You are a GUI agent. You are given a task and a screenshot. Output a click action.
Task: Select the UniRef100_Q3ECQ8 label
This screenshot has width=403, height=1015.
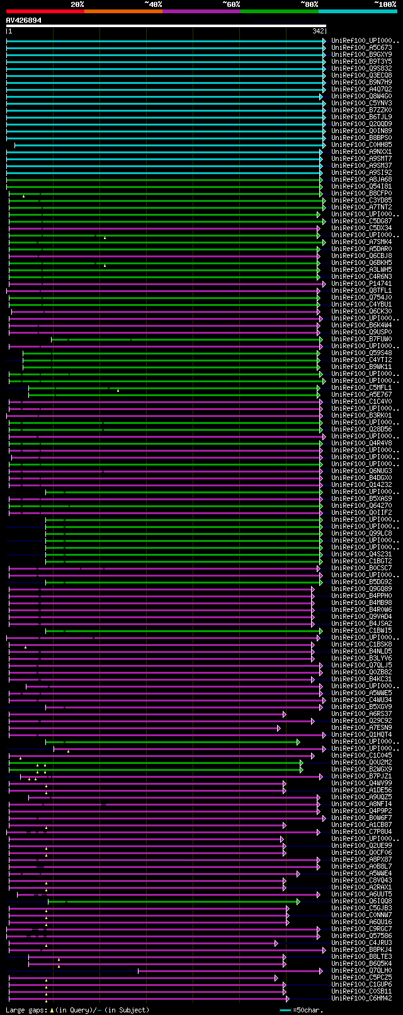(x=361, y=75)
